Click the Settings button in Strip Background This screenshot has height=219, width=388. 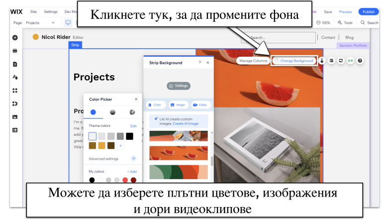pos(179,86)
